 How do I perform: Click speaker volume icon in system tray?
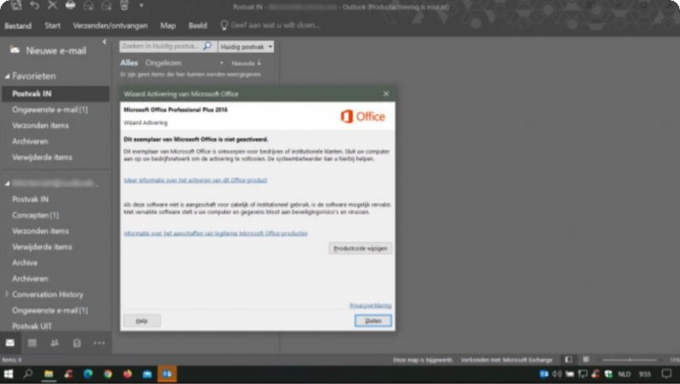[x=557, y=374]
